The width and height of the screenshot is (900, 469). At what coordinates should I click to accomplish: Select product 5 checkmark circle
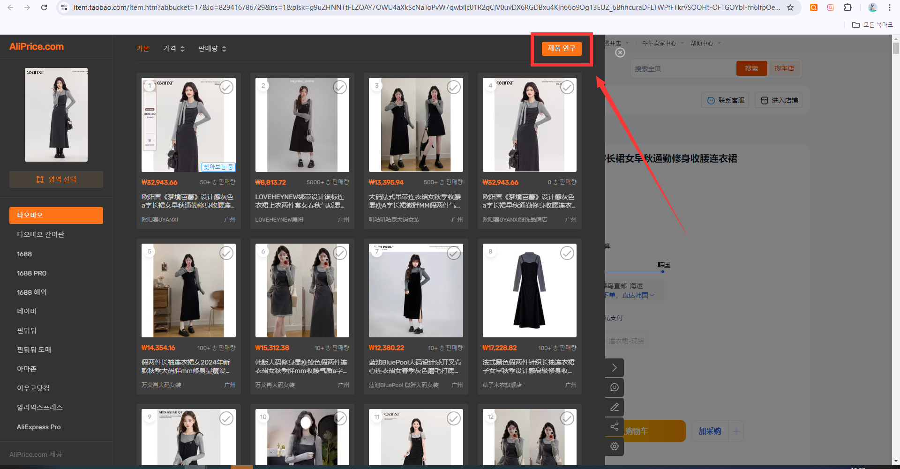226,253
